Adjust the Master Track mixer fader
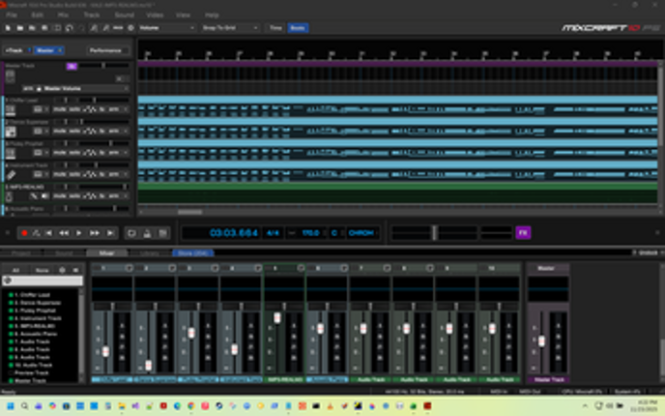665x416 pixels. [x=541, y=340]
